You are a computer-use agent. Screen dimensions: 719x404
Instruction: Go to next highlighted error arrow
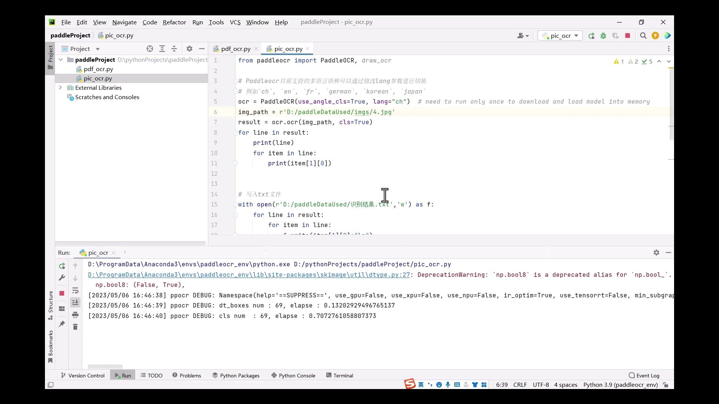pyautogui.click(x=669, y=61)
